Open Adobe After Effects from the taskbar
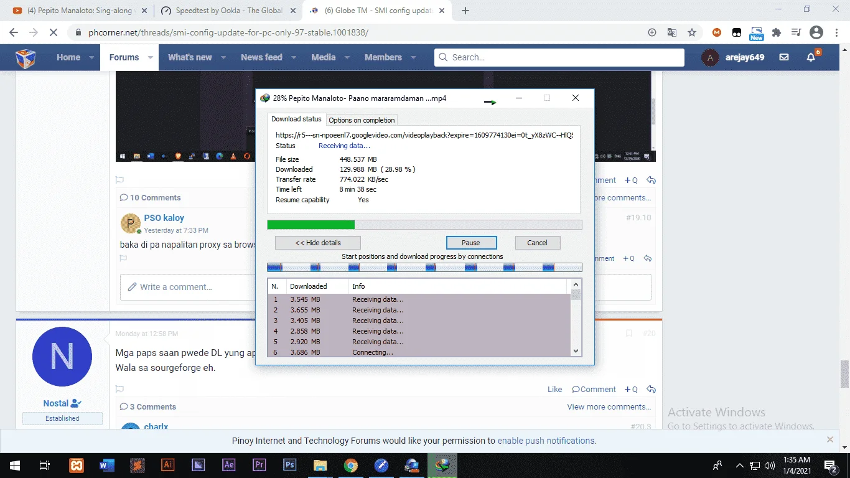Image resolution: width=850 pixels, height=478 pixels. tap(228, 465)
